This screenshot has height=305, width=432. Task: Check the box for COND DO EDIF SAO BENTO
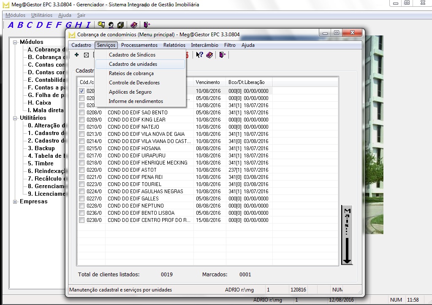[82, 113]
